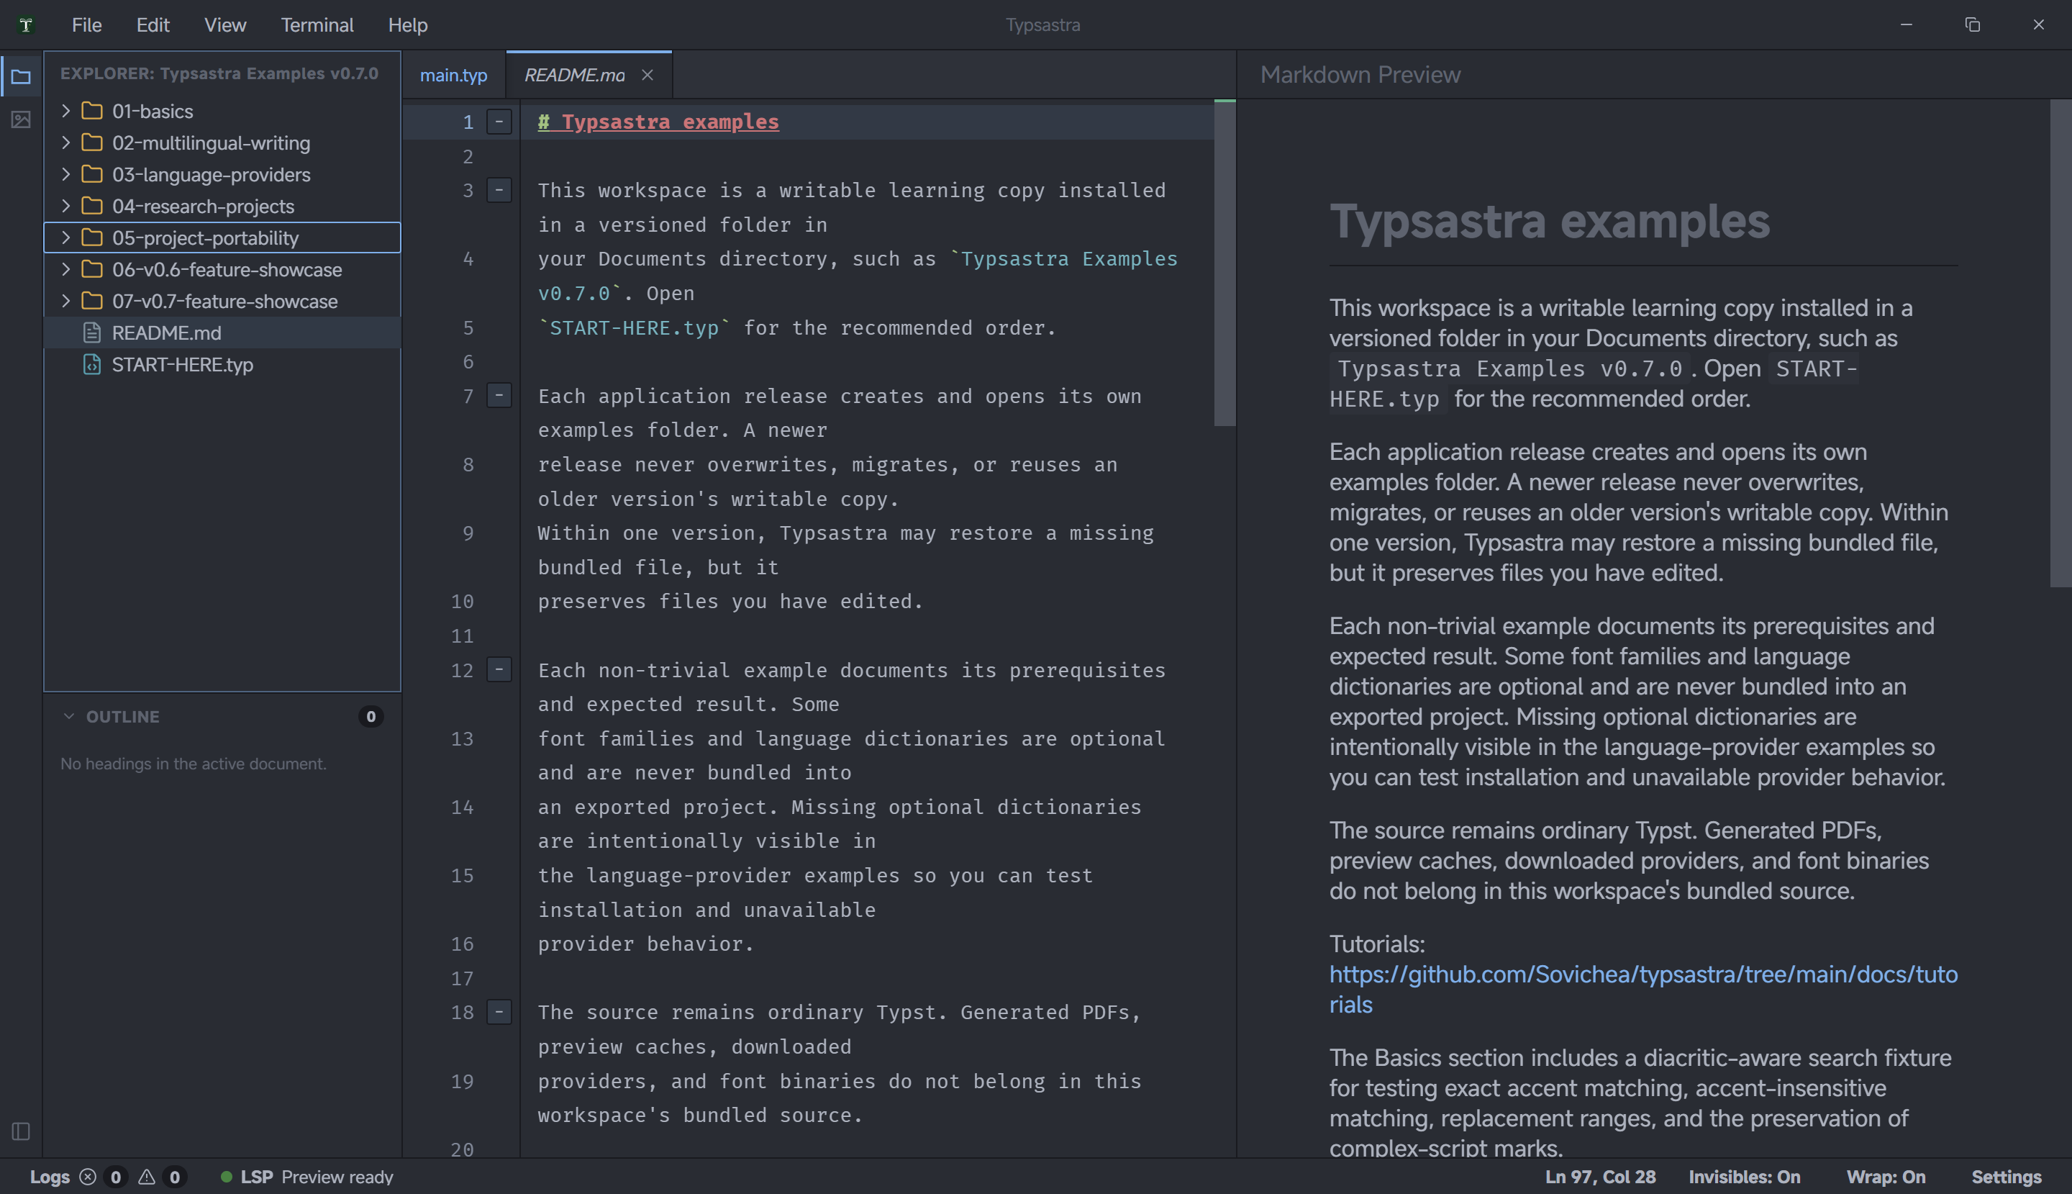The image size is (2072, 1194).
Task: Expand the 06-v0.6-feature-showcase folder chevron
Action: pos(66,269)
